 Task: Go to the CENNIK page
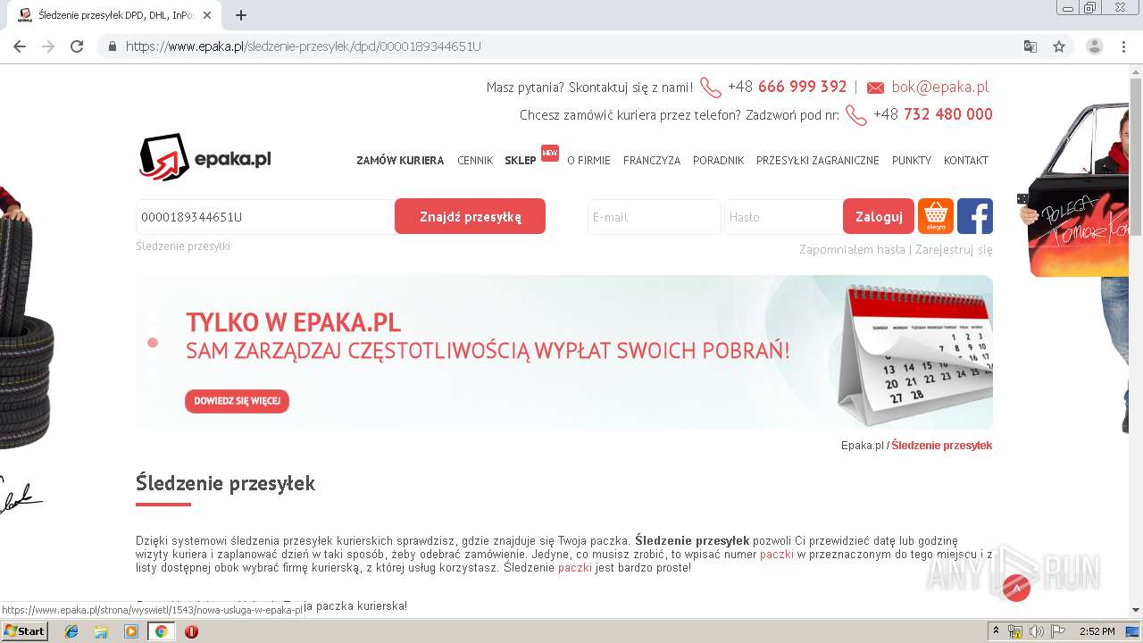pos(475,161)
